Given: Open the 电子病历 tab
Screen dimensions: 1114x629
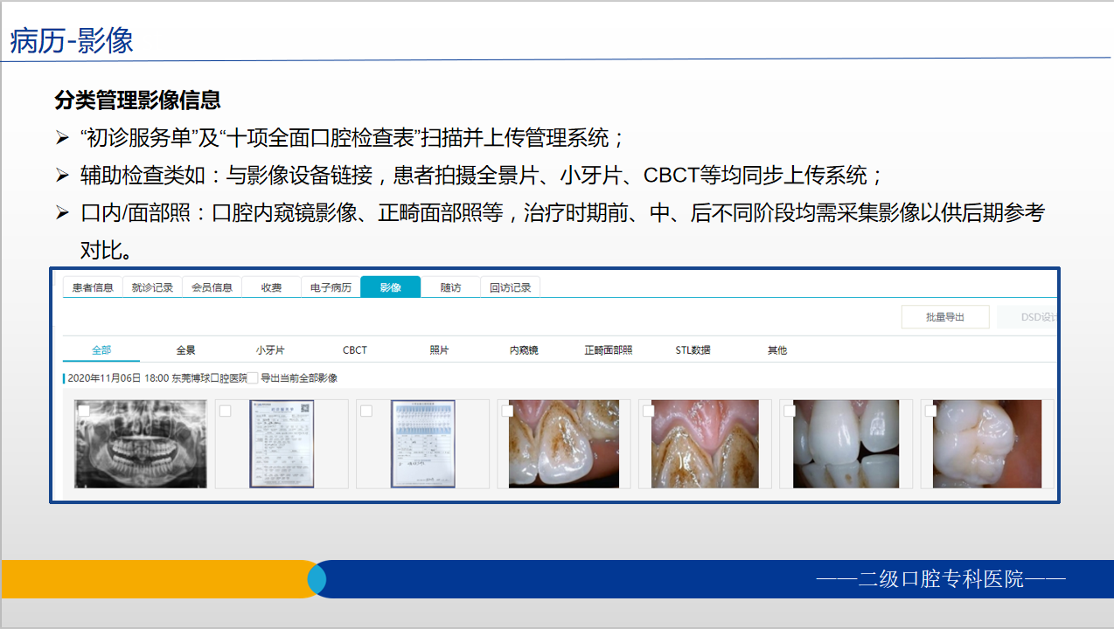Looking at the screenshot, I should pos(330,287).
